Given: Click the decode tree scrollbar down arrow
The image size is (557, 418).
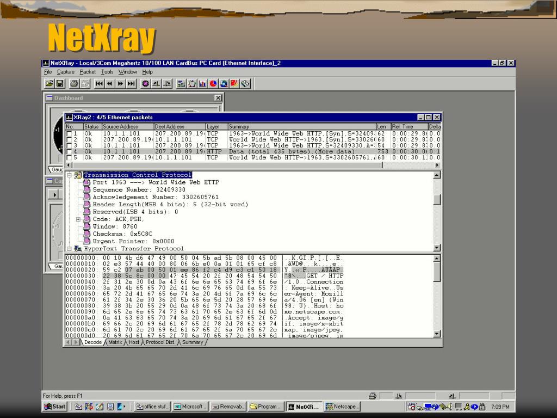Looking at the screenshot, I should click(437, 248).
